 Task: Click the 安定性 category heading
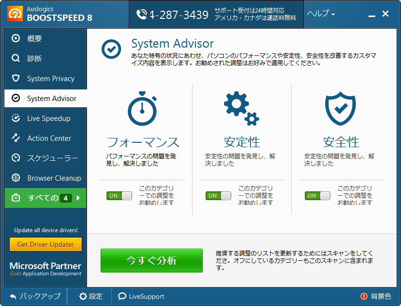[242, 142]
